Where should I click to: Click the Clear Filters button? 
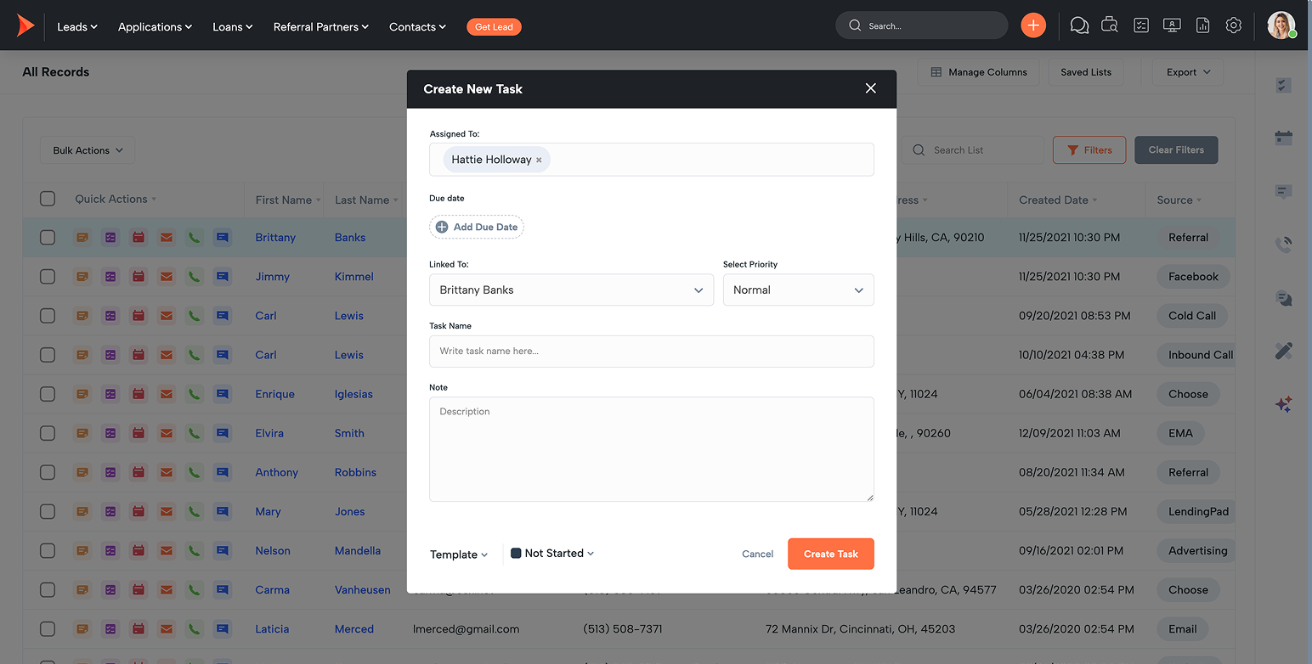[x=1176, y=150]
